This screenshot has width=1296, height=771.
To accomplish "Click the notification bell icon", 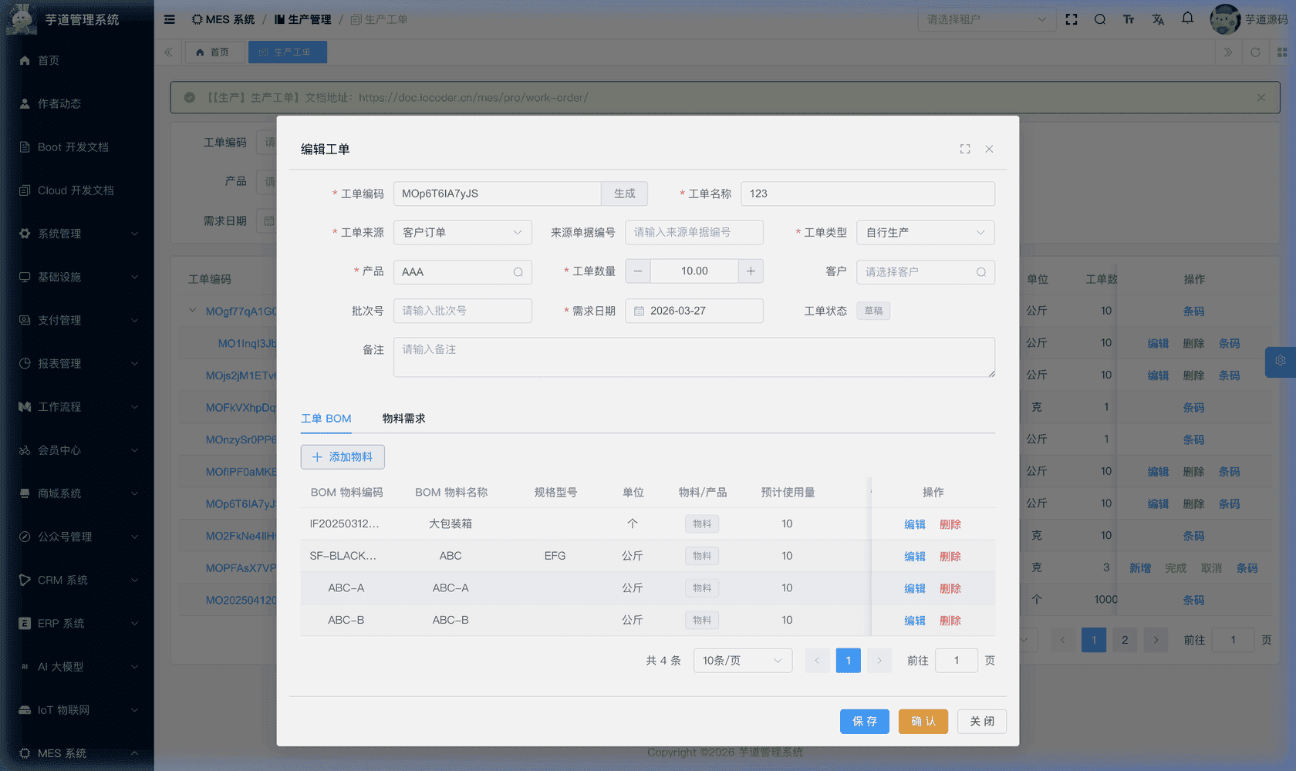I will click(1186, 19).
